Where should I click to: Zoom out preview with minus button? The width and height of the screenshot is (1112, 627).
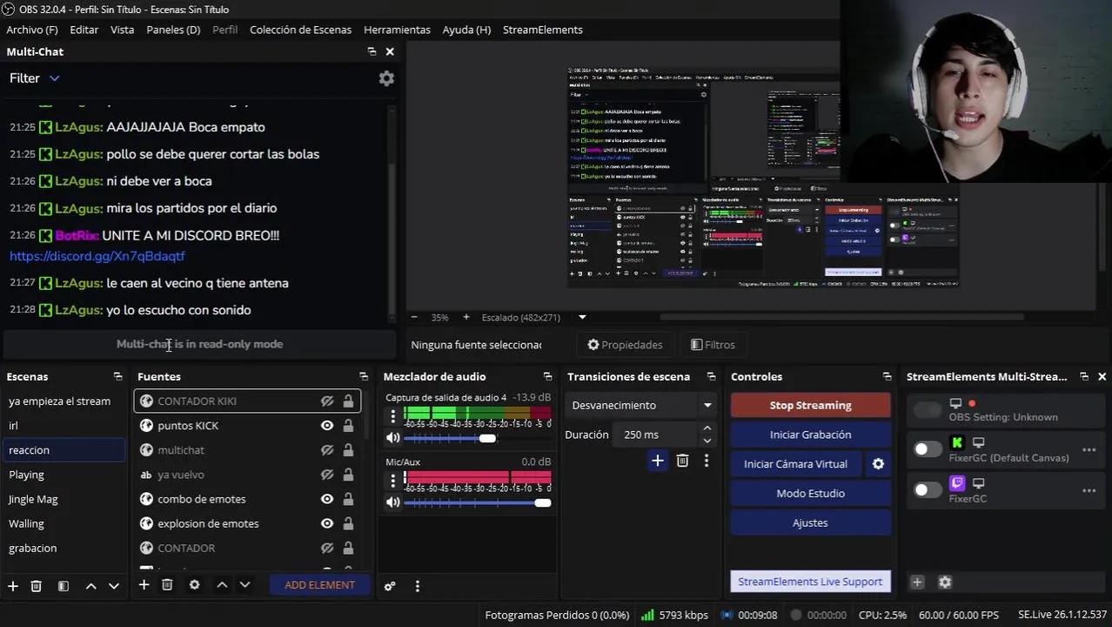(x=414, y=317)
